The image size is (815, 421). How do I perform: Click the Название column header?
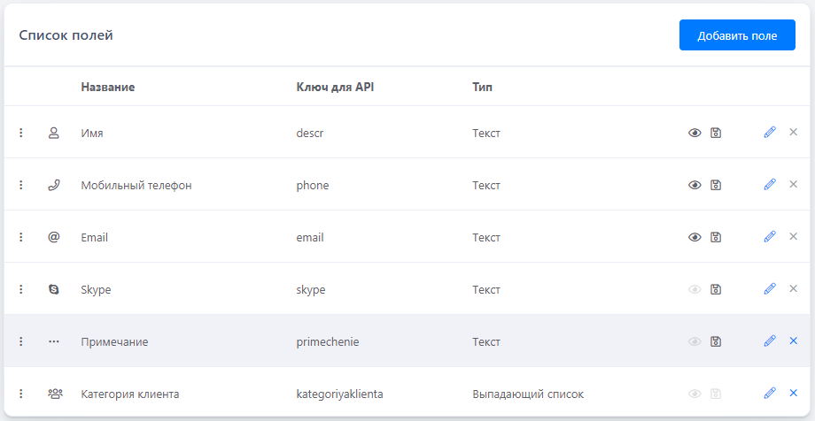[x=107, y=88]
